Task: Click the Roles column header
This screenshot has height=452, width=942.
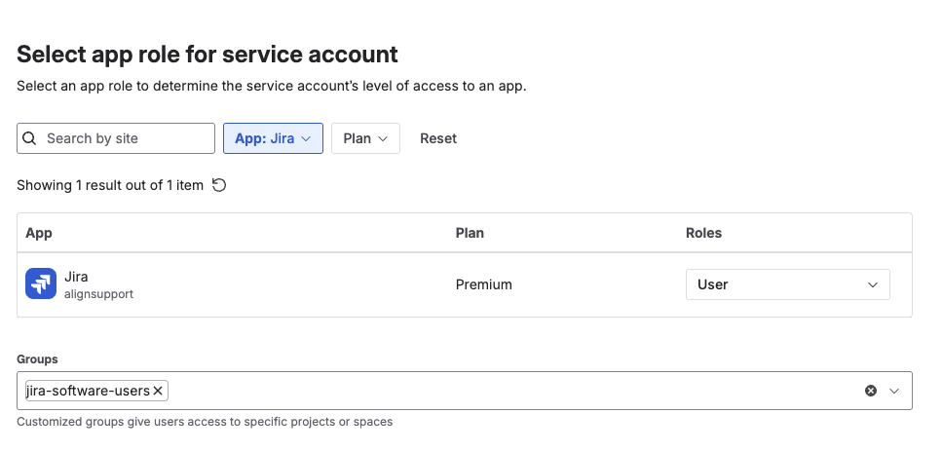Action: click(703, 233)
